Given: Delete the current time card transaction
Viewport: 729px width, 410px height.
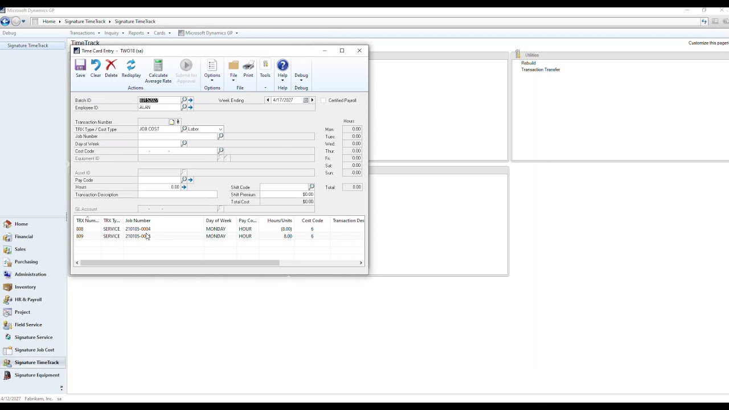Looking at the screenshot, I should point(111,69).
